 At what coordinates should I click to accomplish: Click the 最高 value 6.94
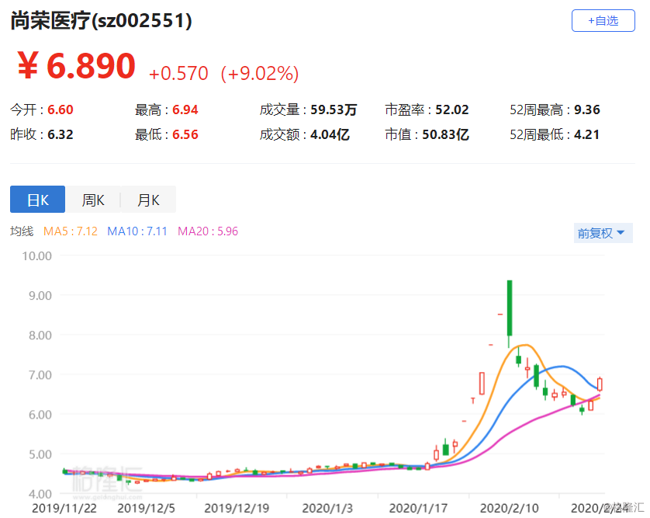point(185,110)
